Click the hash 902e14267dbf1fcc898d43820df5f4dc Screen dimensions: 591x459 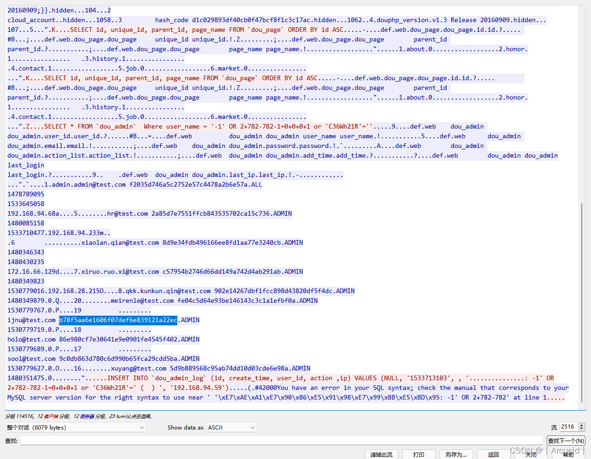[x=273, y=291]
